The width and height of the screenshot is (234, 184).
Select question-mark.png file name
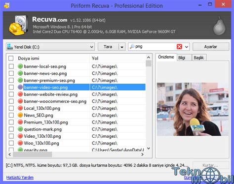pos(43,129)
